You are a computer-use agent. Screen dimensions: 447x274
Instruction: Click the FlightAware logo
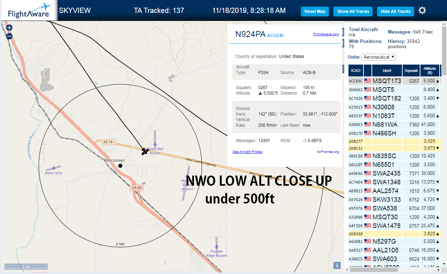point(29,10)
